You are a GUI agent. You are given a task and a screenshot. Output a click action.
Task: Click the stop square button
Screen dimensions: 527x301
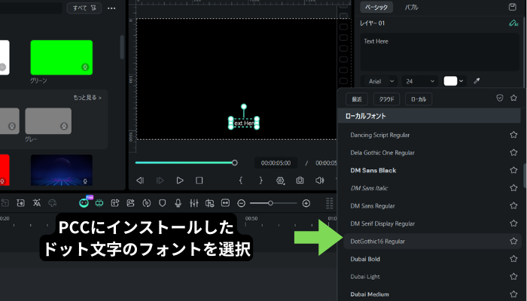pos(199,181)
